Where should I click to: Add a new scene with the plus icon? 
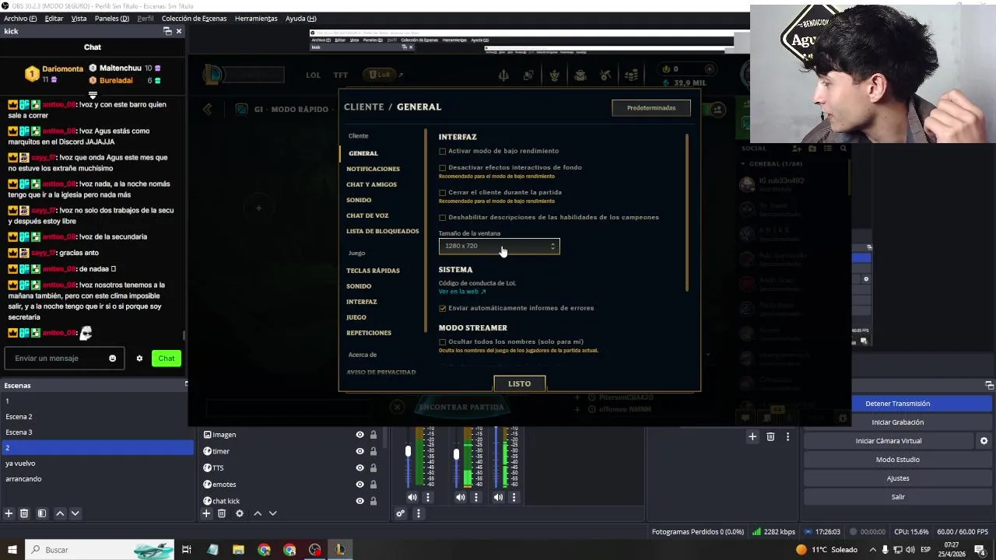(x=9, y=513)
